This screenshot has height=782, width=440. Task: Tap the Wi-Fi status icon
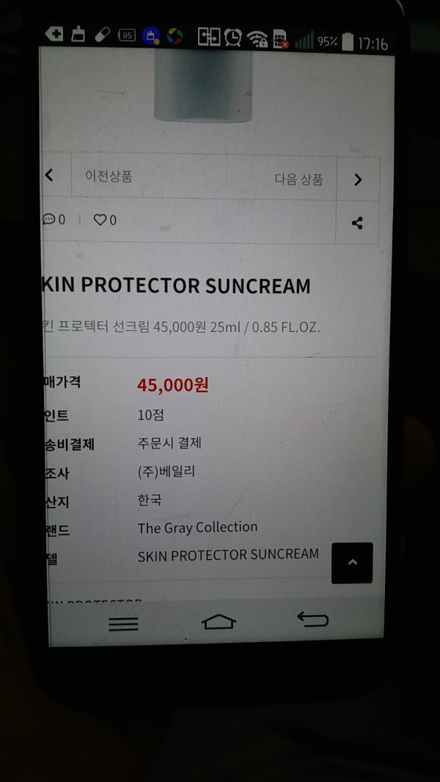[257, 39]
